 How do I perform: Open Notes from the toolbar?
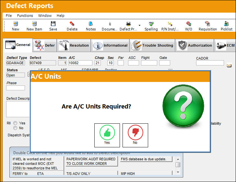coord(91,26)
